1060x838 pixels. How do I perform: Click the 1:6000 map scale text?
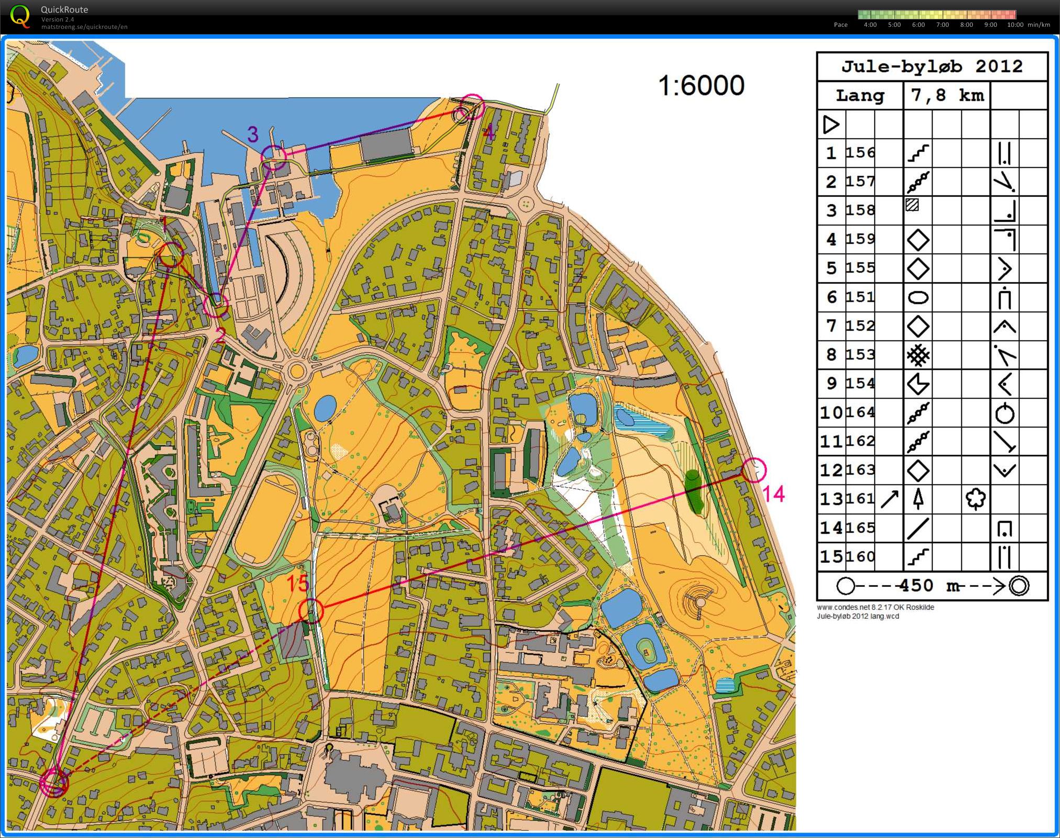point(701,85)
